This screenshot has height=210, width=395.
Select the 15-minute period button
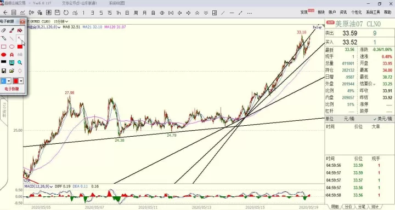110,13
